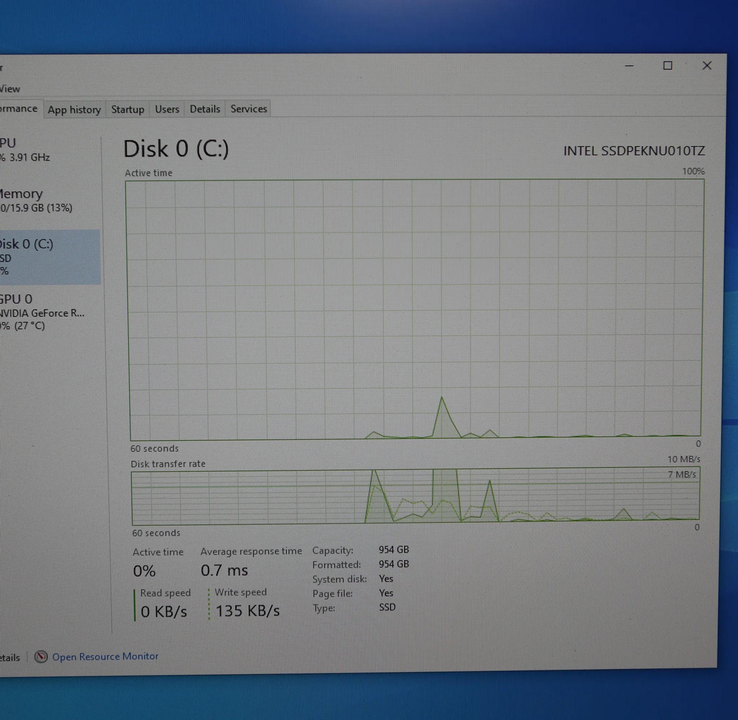
Task: Click the Write speed value 135 KB/s
Action: point(247,611)
